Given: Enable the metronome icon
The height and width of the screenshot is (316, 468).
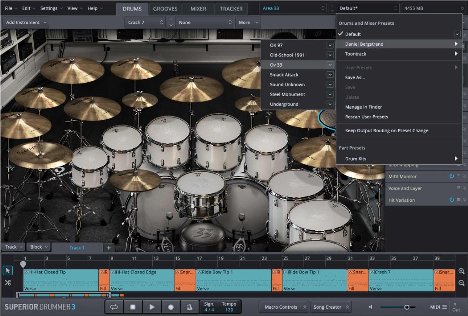Looking at the screenshot, I should pyautogui.click(x=190, y=307).
